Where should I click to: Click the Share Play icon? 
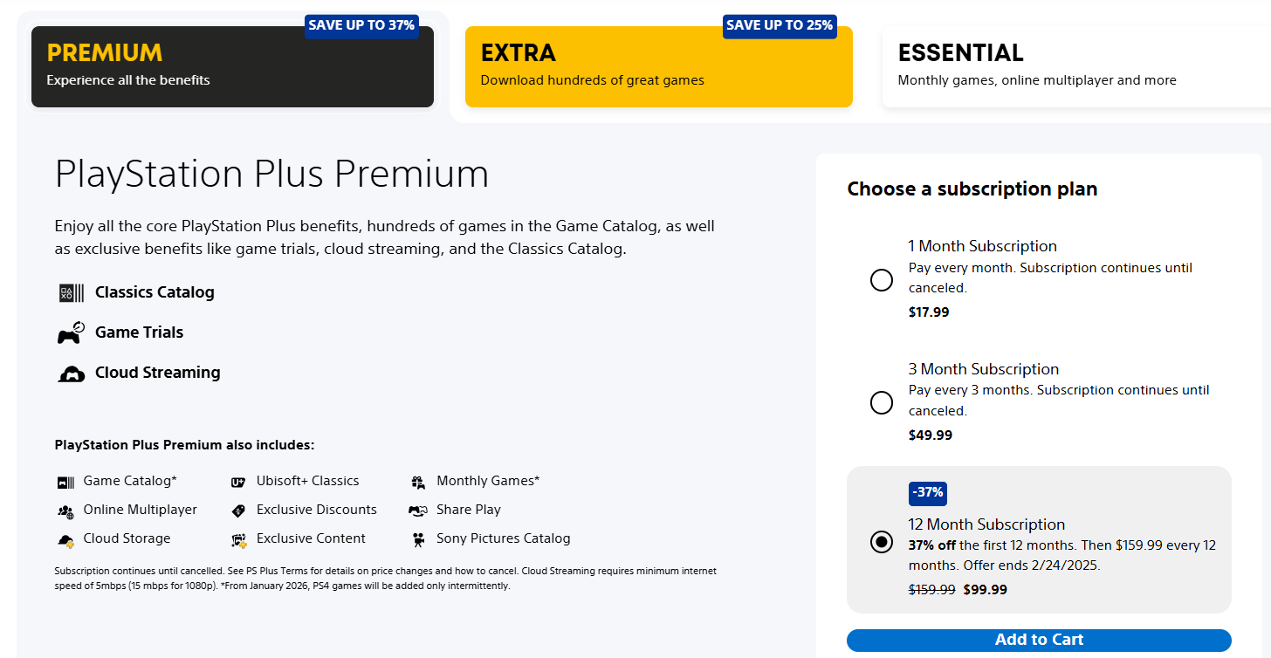click(x=416, y=510)
